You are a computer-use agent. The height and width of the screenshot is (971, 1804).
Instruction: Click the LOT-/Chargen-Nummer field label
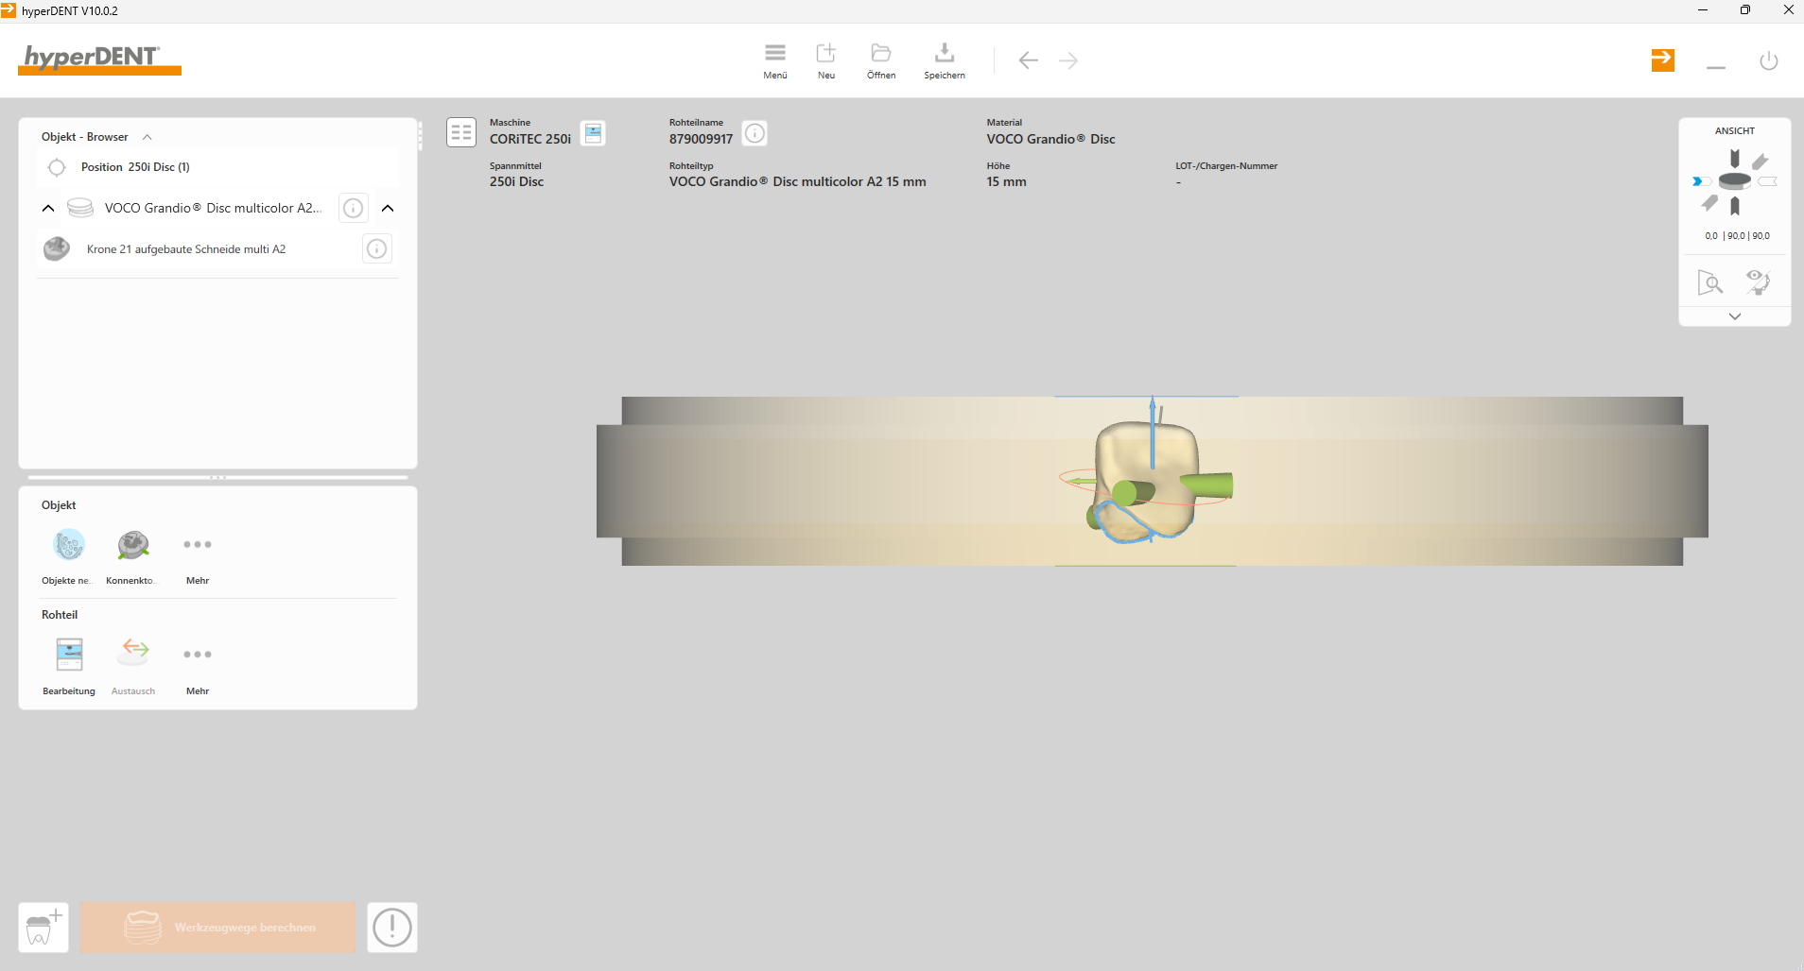pos(1226,166)
